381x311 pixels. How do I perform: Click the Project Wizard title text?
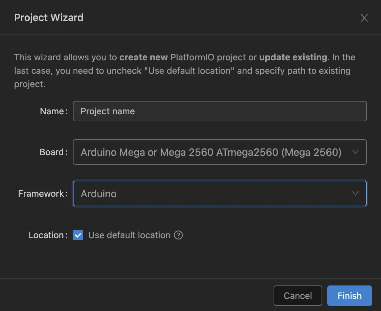click(49, 18)
